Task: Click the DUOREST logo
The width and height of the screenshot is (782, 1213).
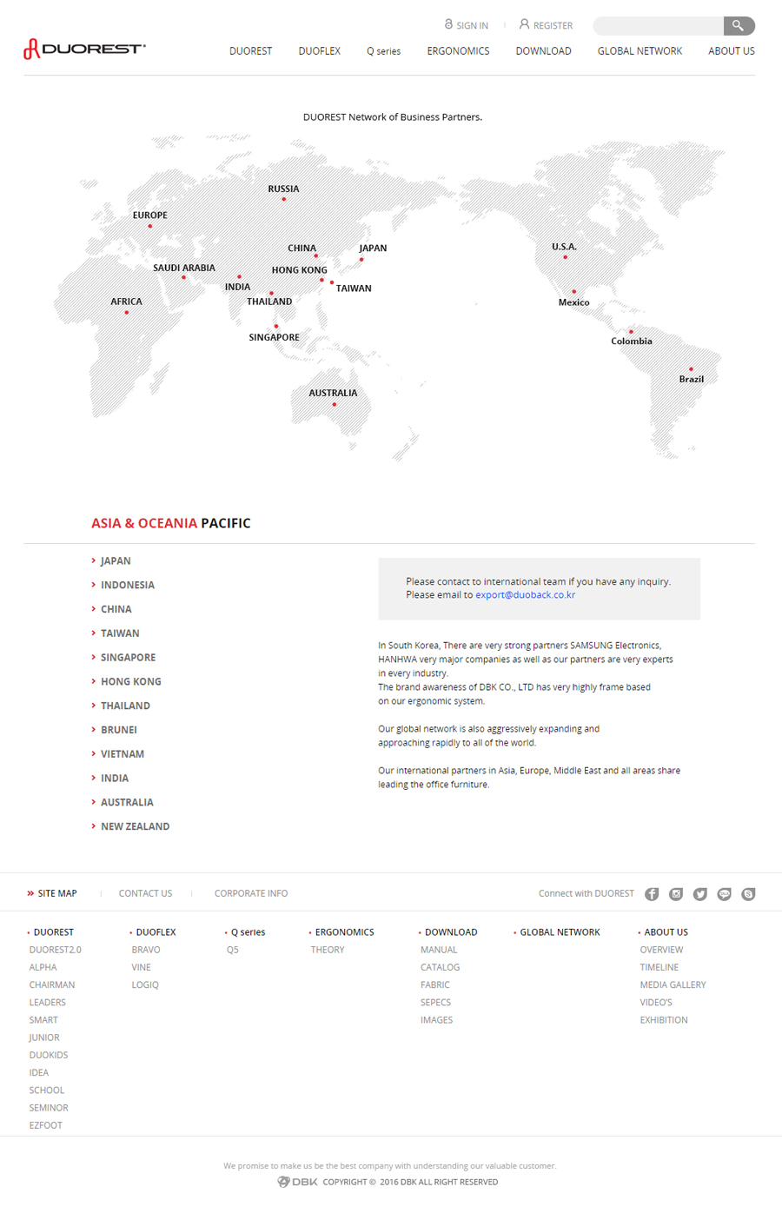Action: (x=84, y=49)
